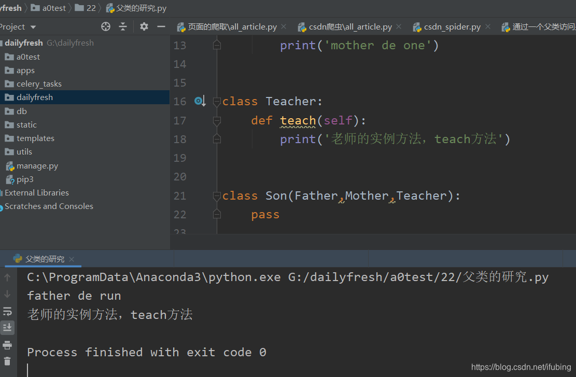Image resolution: width=576 pixels, height=377 pixels.
Task: Open Scratches and Consoles node
Action: (49, 206)
